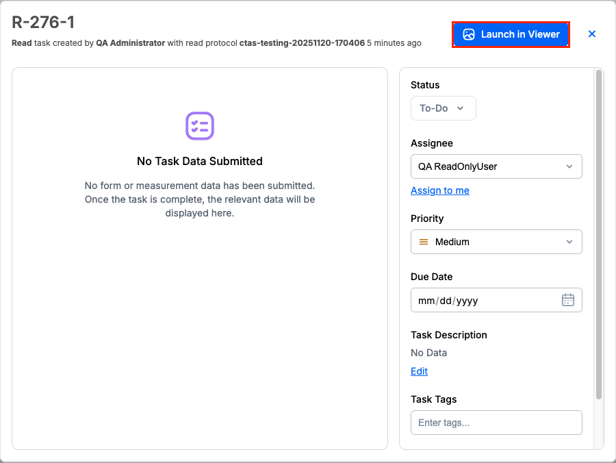Viewport: 616px width, 463px height.
Task: Open the calendar picker for Due Date
Action: [x=567, y=299]
